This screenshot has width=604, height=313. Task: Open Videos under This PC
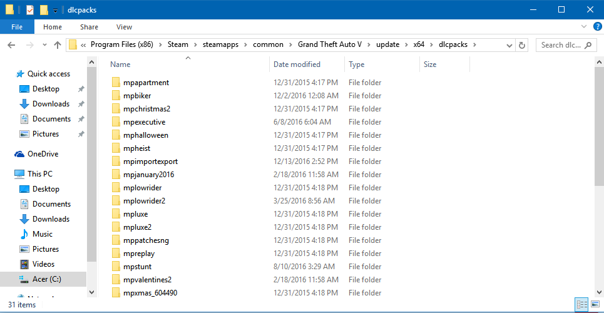pyautogui.click(x=44, y=264)
